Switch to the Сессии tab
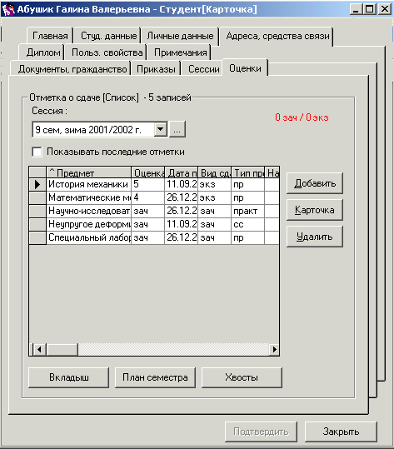Image resolution: width=394 pixels, height=449 pixels. tap(203, 69)
